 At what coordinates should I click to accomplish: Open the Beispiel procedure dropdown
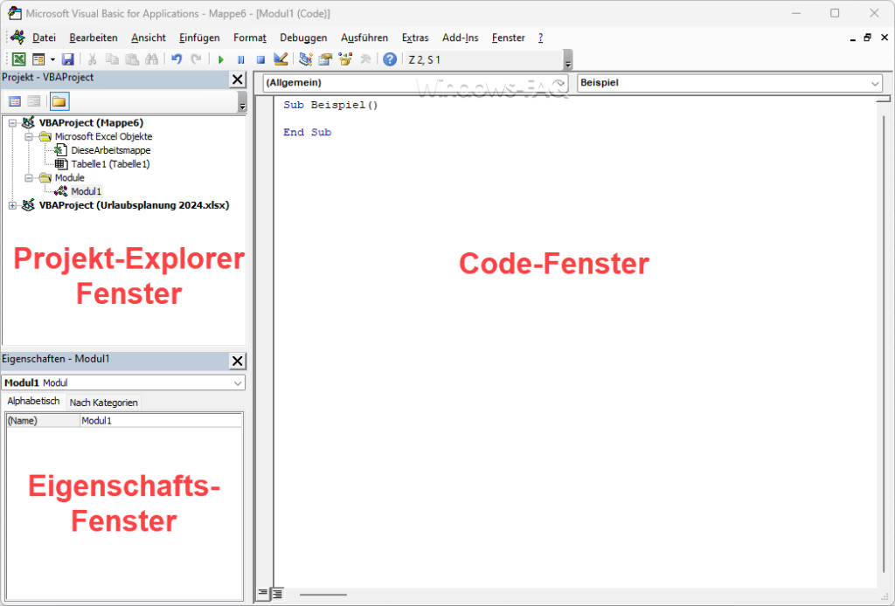pyautogui.click(x=875, y=83)
